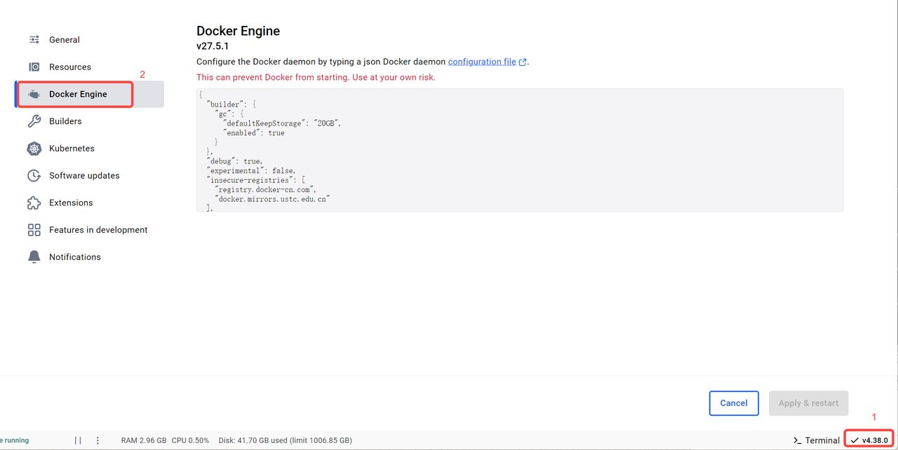Click the RAM 2.96 GB status text
The height and width of the screenshot is (450, 898).
point(144,440)
